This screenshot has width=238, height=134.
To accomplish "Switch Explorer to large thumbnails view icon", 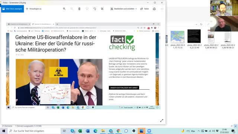I will [235, 126].
